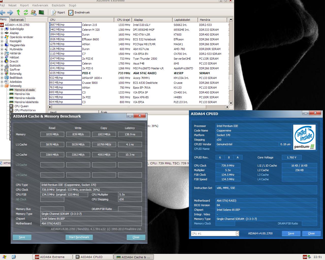The height and width of the screenshot is (260, 325).
Task: Click the AIDA64 tray icon
Action: click(x=305, y=257)
